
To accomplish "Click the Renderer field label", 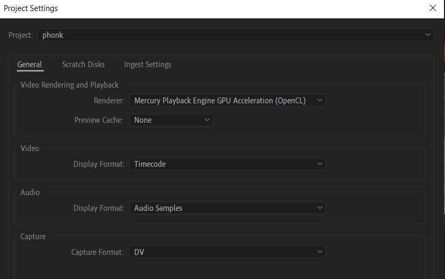I will [108, 100].
